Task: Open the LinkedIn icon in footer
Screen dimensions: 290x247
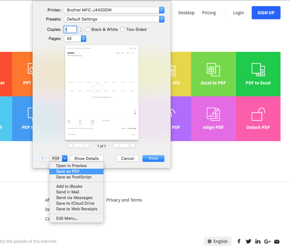Action: [x=258, y=241]
